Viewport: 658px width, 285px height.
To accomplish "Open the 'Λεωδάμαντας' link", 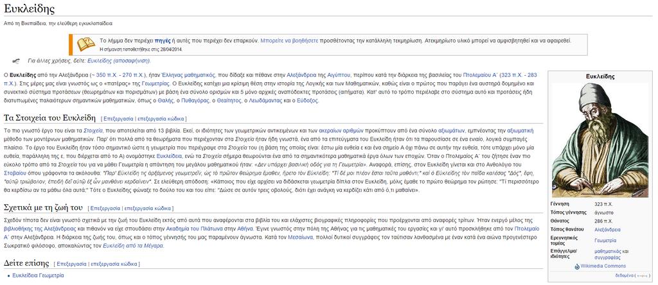I will pos(265,101).
